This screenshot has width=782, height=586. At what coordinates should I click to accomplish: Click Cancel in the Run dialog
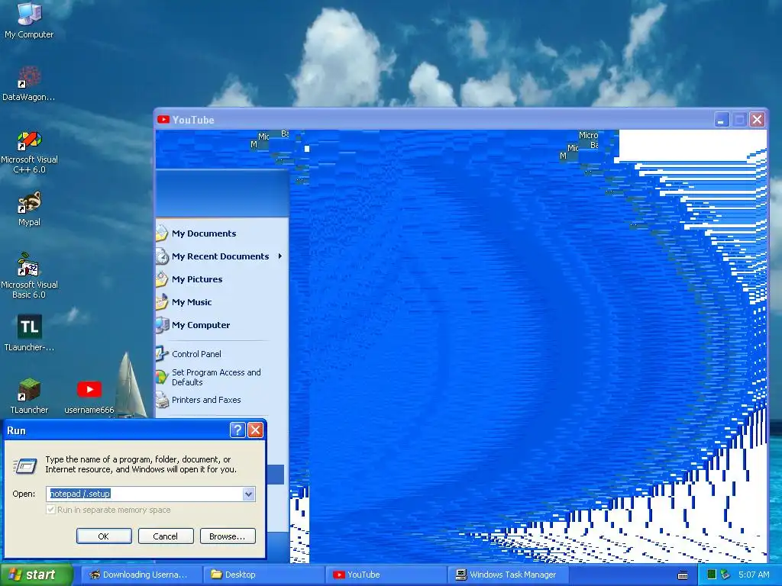click(166, 536)
